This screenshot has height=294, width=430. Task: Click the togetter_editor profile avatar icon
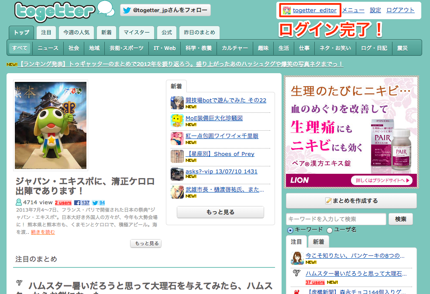(x=286, y=10)
